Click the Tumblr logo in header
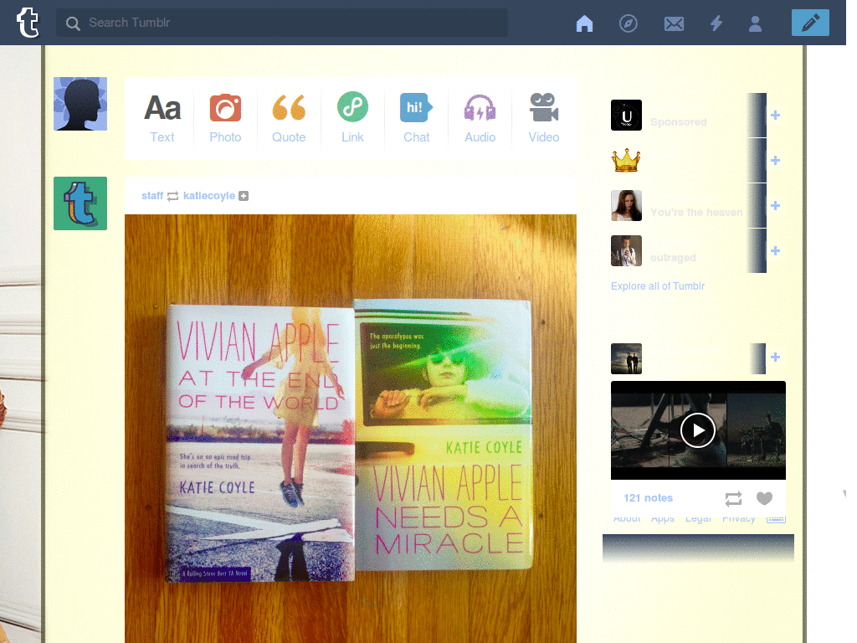The height and width of the screenshot is (643, 857). click(x=28, y=23)
